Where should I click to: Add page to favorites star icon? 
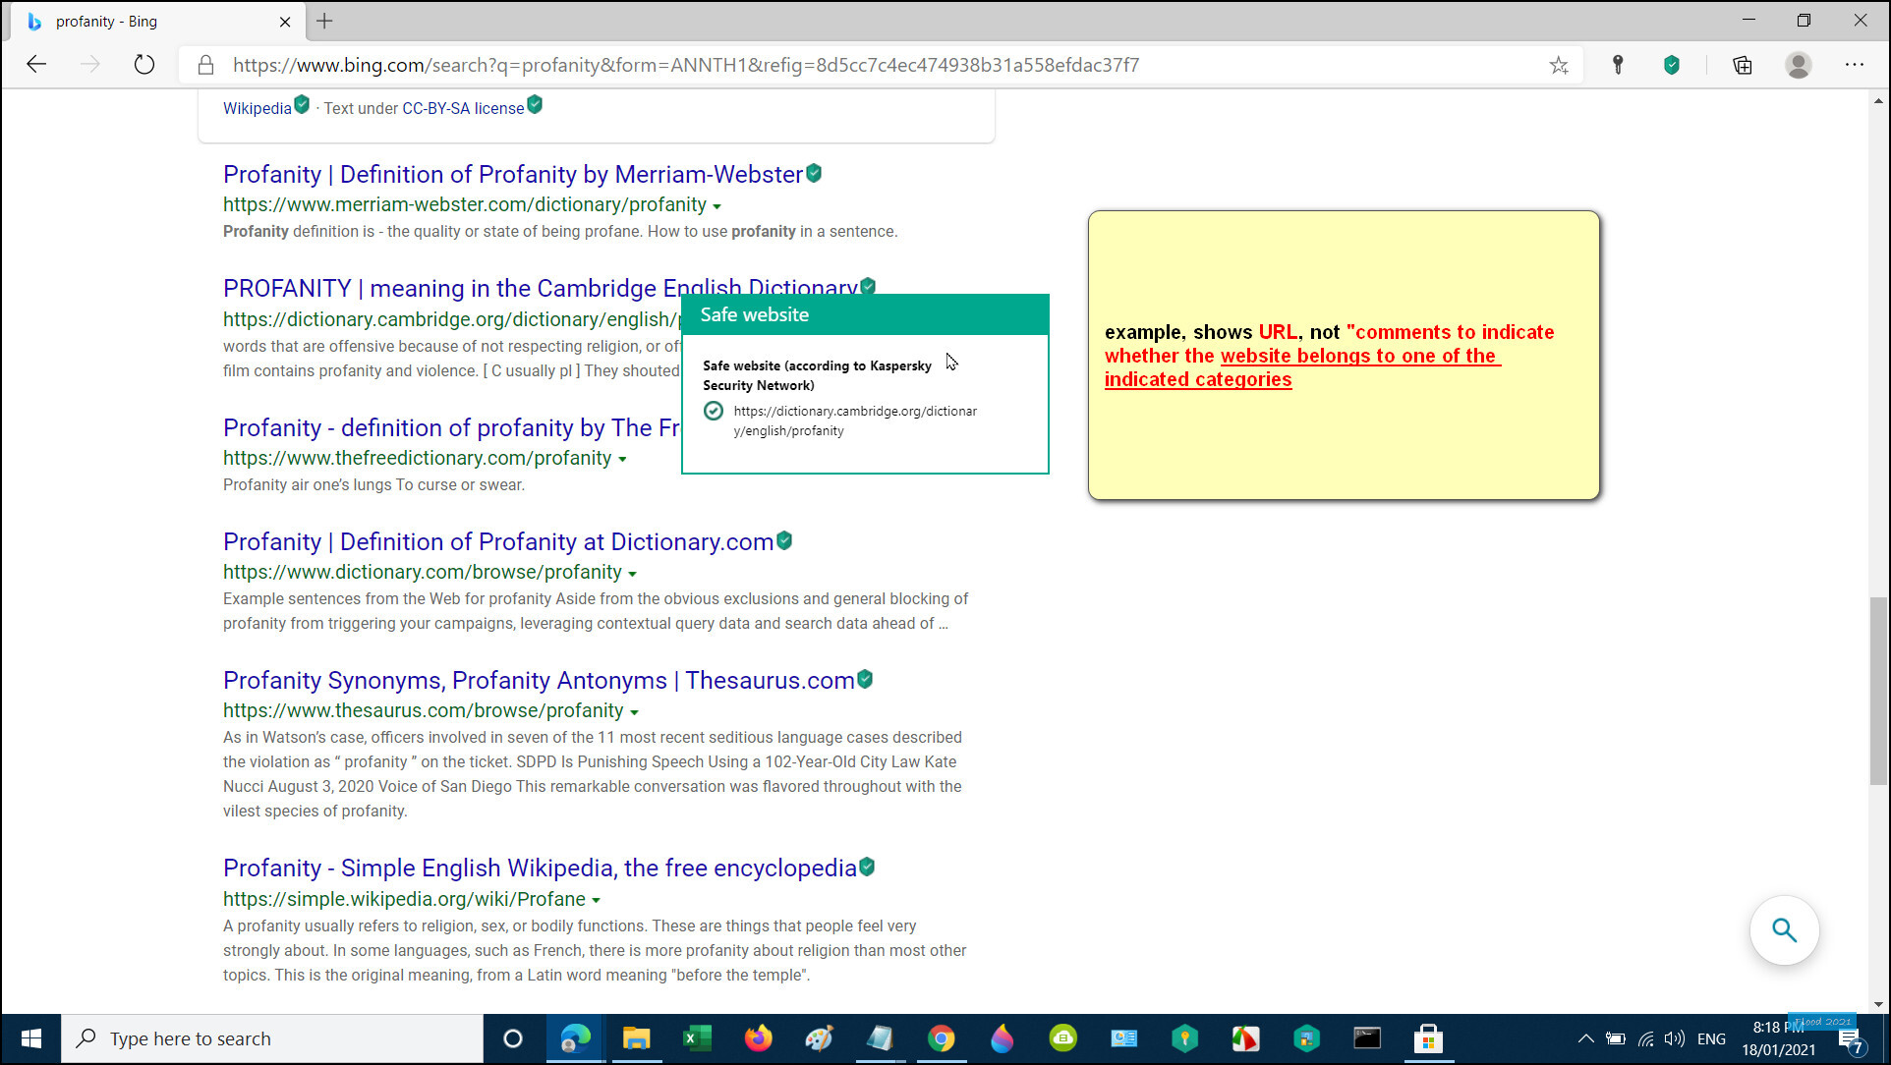click(x=1559, y=66)
